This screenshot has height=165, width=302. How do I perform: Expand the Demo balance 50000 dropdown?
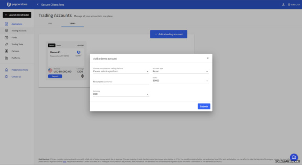coord(180,81)
